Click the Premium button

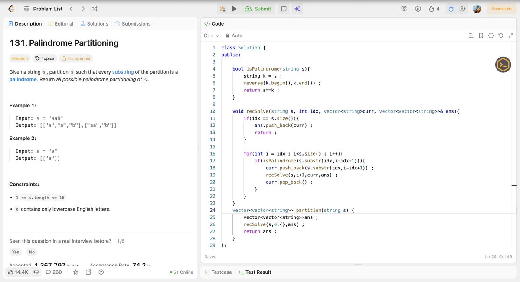point(501,9)
